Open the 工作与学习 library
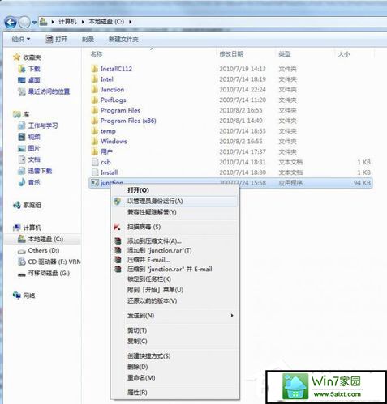Screen dimensions: 387x404 pyautogui.click(x=38, y=125)
